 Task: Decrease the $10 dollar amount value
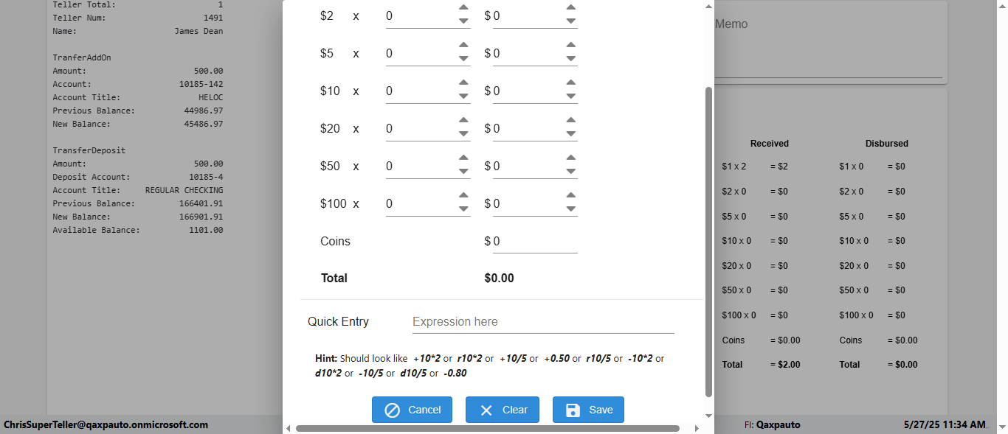[x=570, y=97]
